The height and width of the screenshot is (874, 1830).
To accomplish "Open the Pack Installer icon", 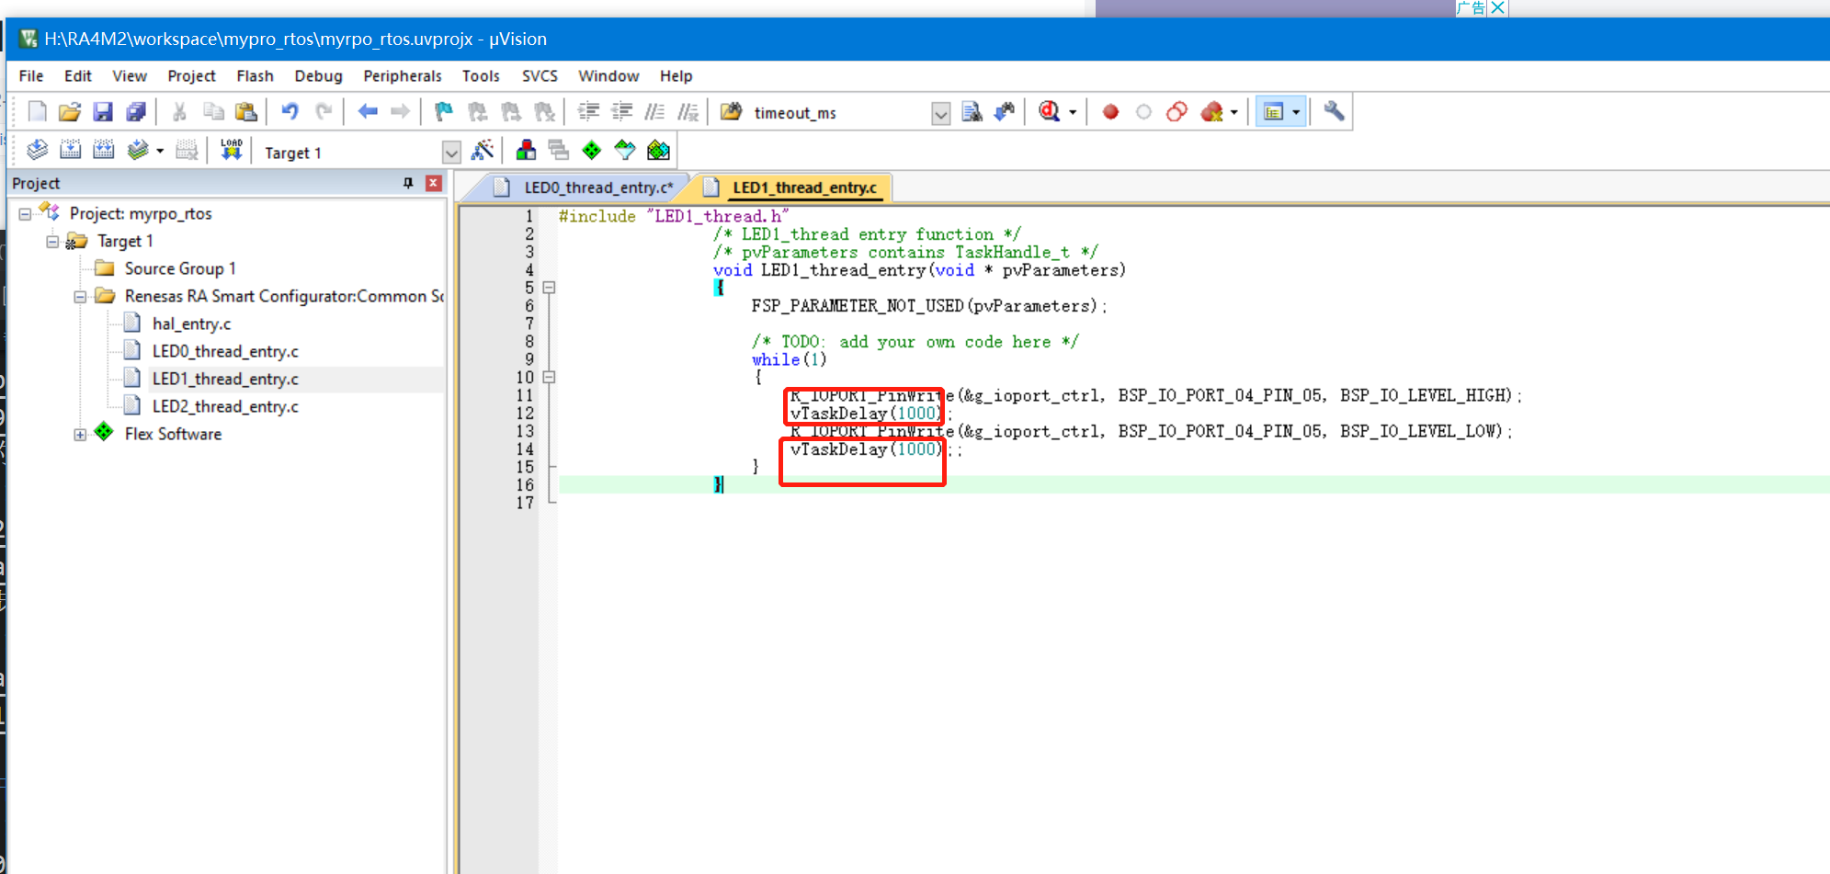I will [x=658, y=151].
